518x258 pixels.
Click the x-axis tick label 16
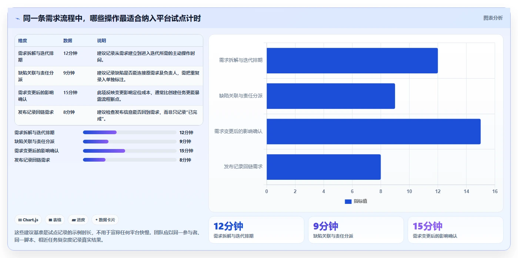point(495,191)
